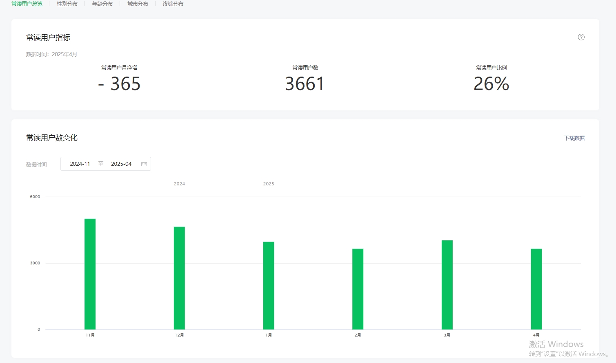This screenshot has height=363, width=616.
Task: Switch to 常读用户总览 tab
Action: (x=27, y=4)
